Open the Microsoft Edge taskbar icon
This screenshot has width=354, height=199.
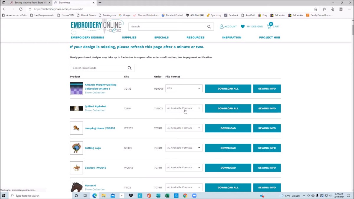95,195
